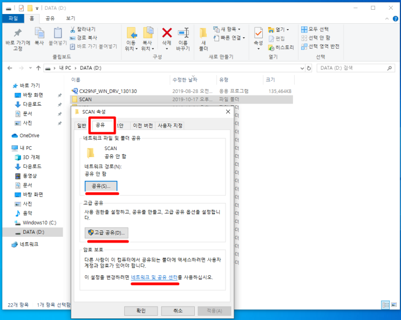Viewport: 401px width, 320px height.
Task: Select General (일반) tab in SCAN properties
Action: (81, 126)
